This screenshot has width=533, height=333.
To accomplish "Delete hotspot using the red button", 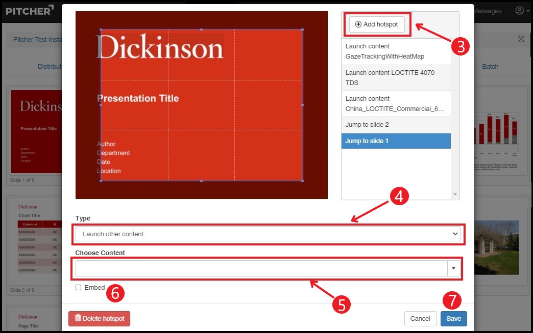I will pos(100,319).
